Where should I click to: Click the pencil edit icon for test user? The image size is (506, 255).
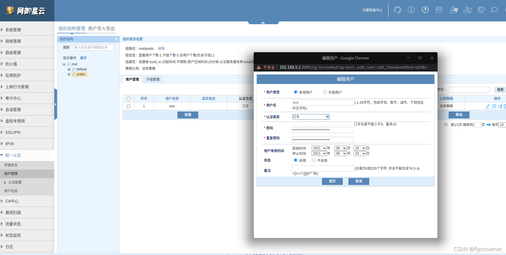coord(488,107)
